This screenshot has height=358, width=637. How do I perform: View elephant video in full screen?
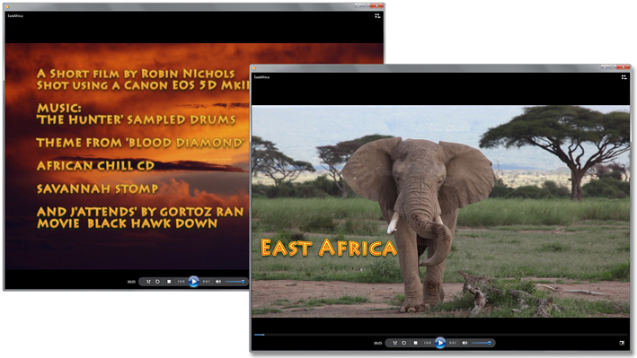point(622,343)
